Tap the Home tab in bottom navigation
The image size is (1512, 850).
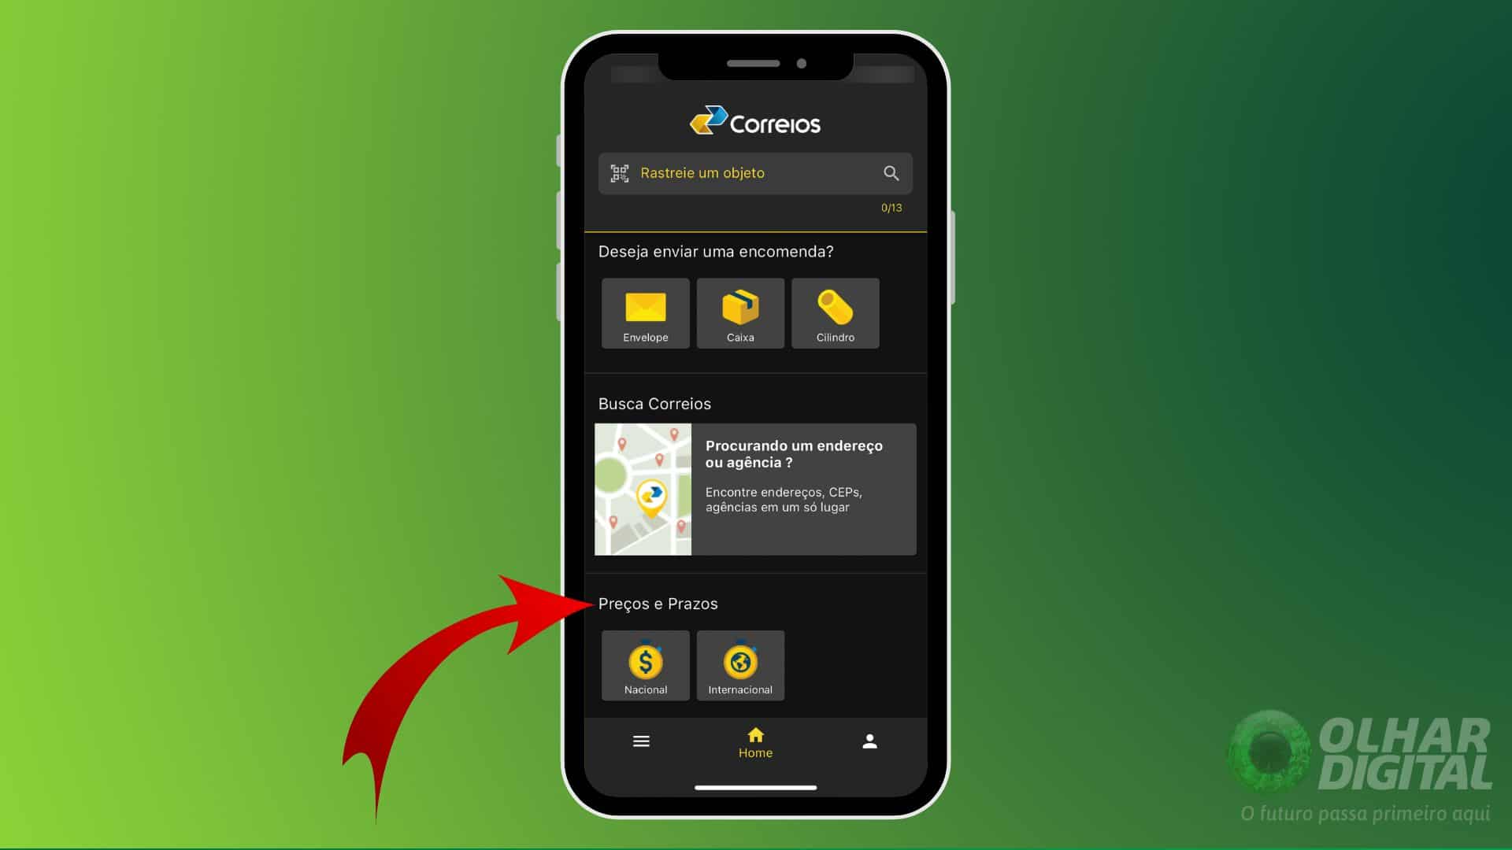[755, 741]
